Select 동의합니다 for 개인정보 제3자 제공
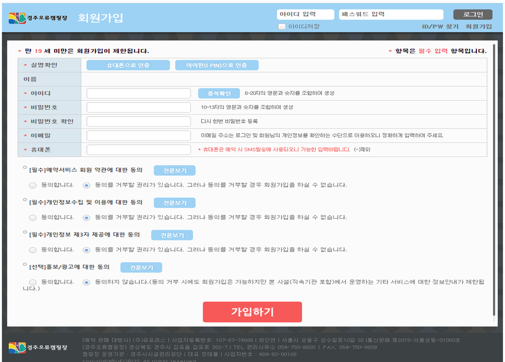This screenshot has height=362, width=505. pos(33,250)
